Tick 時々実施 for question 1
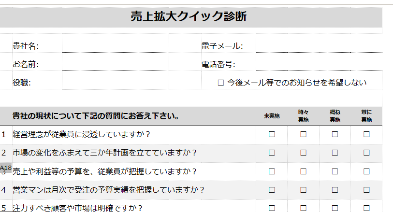The width and height of the screenshot is (393, 212). (303, 134)
